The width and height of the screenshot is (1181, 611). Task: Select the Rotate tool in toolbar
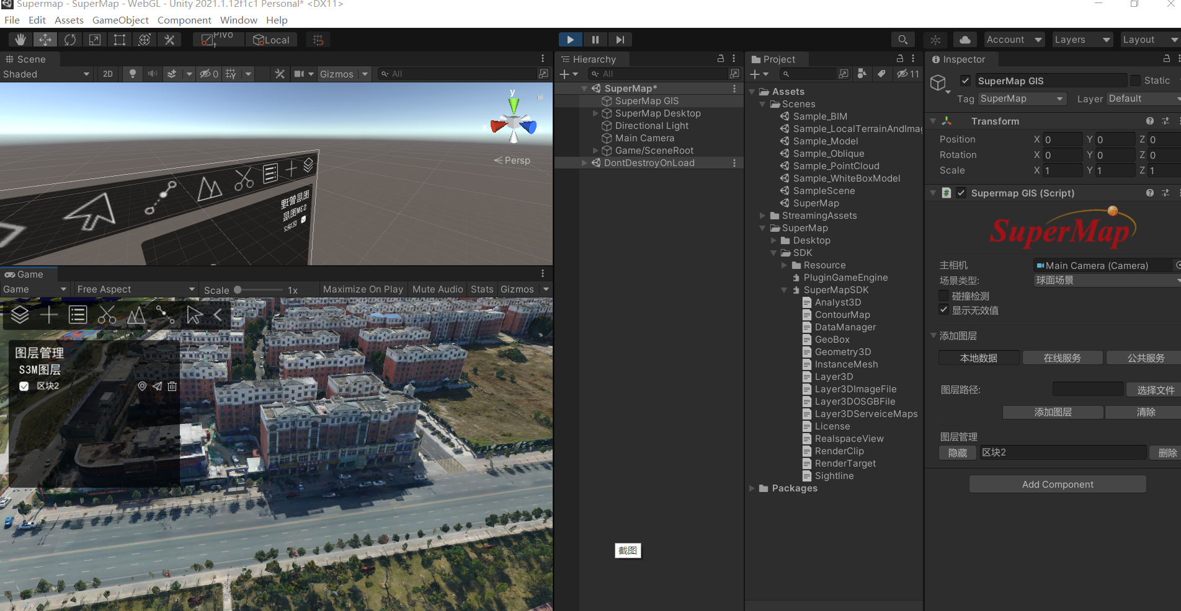point(70,40)
